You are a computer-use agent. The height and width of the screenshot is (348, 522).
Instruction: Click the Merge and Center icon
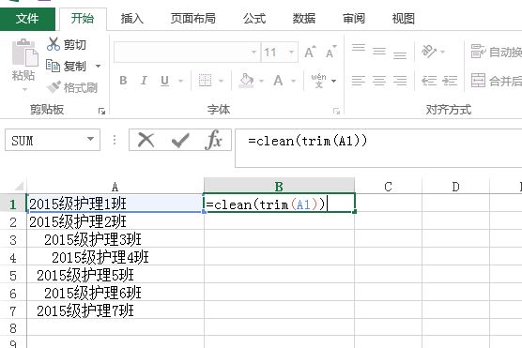478,80
